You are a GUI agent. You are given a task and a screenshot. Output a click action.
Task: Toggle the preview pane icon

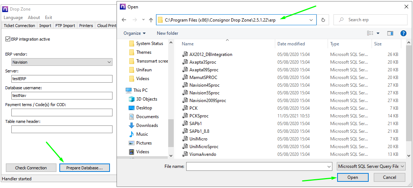click(x=390, y=33)
